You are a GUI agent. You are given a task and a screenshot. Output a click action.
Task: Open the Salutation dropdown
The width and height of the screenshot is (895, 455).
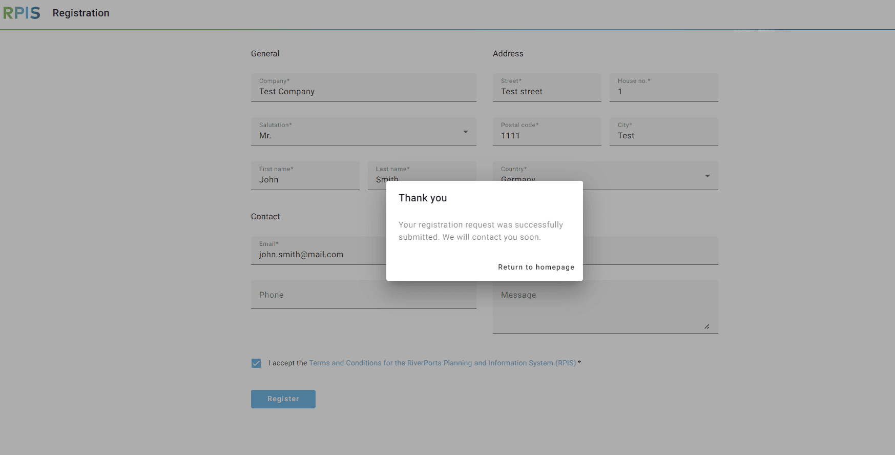click(364, 132)
